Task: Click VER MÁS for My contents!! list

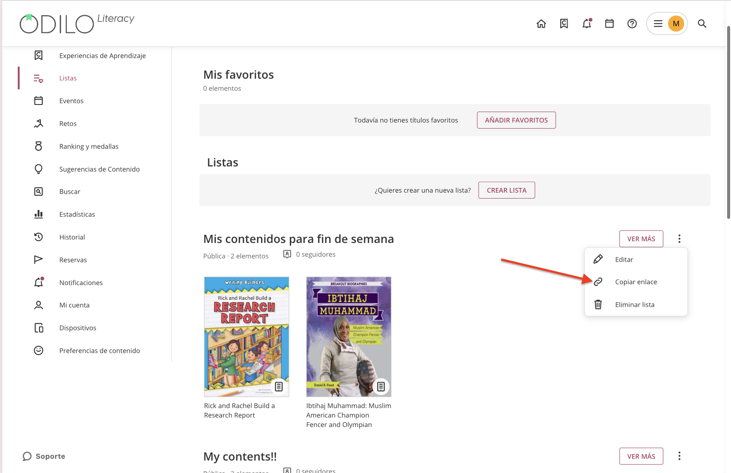Action: point(641,456)
